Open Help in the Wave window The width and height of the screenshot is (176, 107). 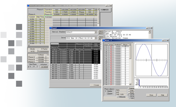coord(162,95)
